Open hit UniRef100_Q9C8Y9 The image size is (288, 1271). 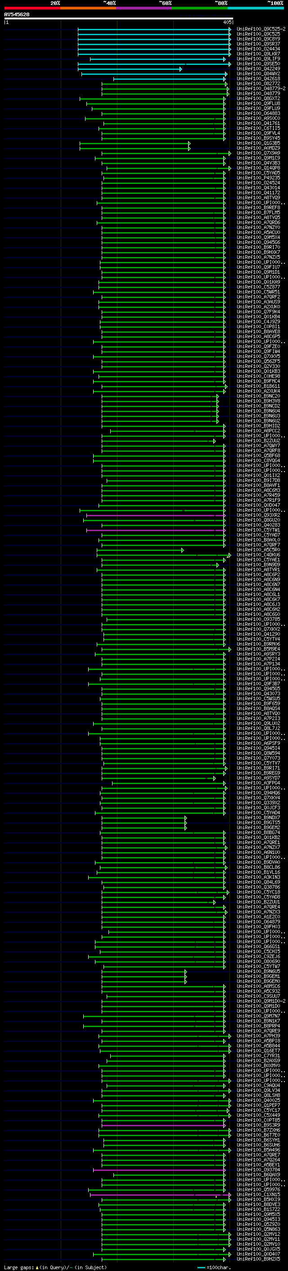click(x=258, y=39)
